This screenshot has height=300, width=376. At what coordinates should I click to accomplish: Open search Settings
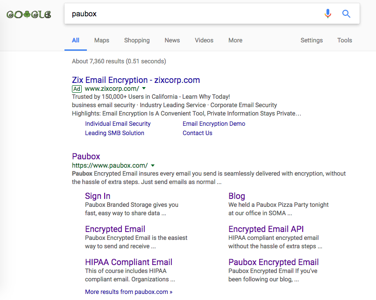(x=312, y=41)
